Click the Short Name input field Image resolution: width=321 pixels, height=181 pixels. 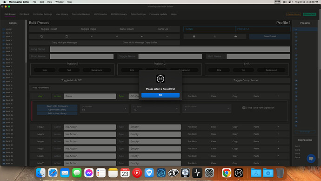pos(82,56)
